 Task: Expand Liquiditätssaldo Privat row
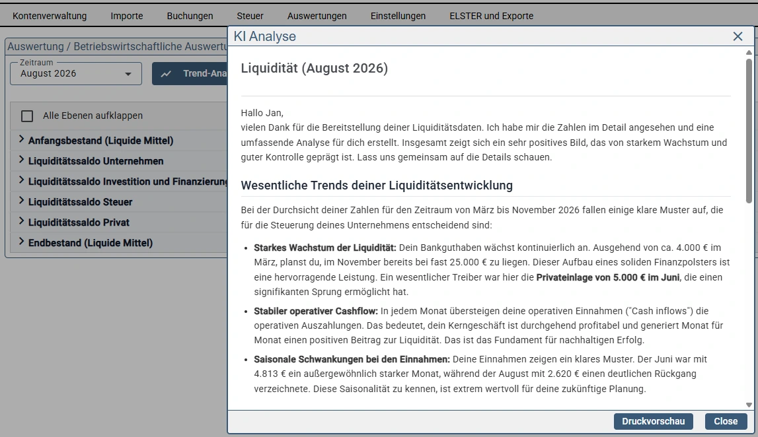coord(21,221)
